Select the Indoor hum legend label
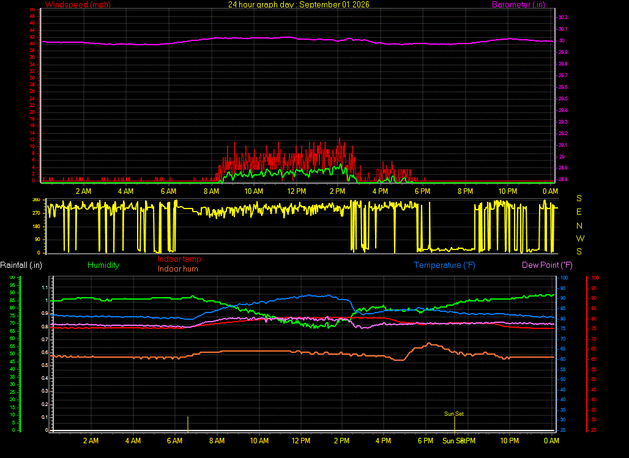 coord(177,268)
